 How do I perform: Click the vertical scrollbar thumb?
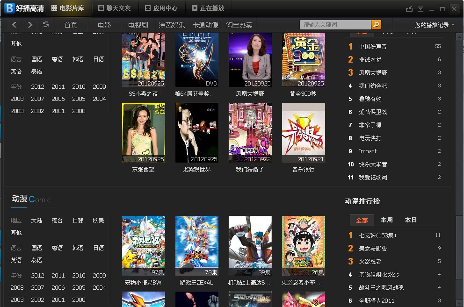(459, 247)
